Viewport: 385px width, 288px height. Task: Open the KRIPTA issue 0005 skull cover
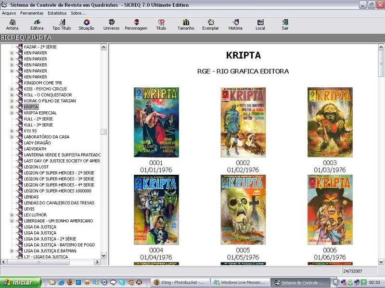click(x=243, y=210)
